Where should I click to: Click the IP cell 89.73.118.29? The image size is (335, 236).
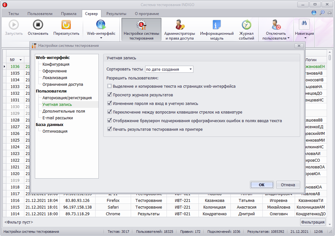77,214
